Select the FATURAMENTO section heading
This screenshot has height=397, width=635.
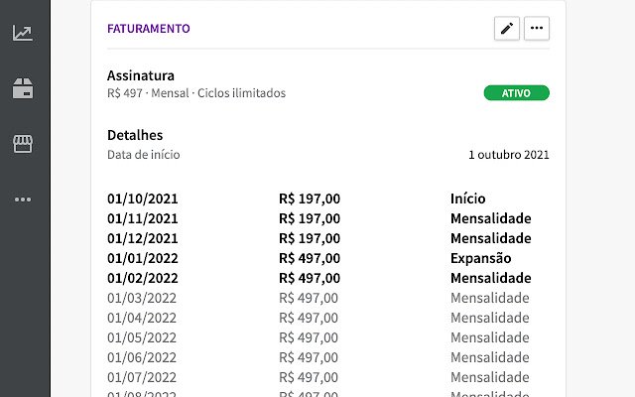point(149,29)
